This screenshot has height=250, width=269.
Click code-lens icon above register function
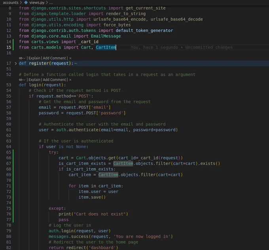click(x=21, y=58)
